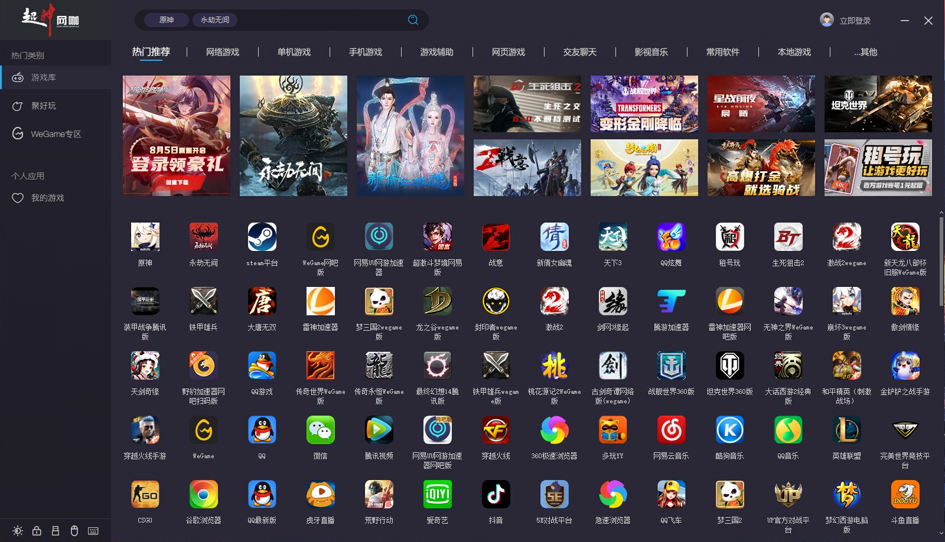This screenshot has width=945, height=542.
Task: Open the 战意 banner thumbnail
Action: click(527, 168)
